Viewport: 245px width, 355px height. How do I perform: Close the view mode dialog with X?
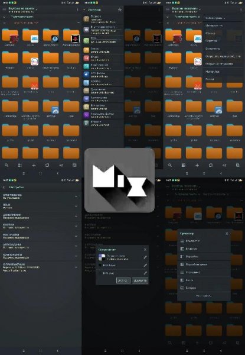click(x=227, y=234)
